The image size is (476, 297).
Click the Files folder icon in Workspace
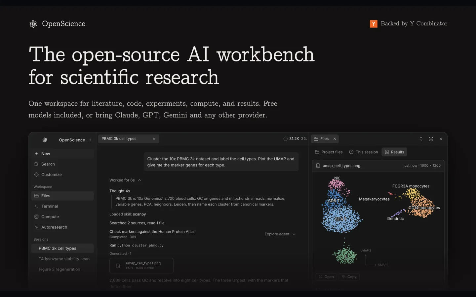[36, 196]
